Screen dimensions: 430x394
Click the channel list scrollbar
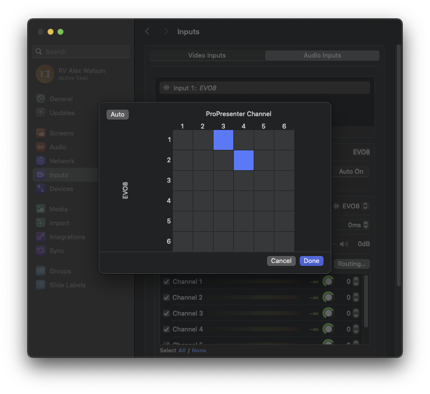pos(366,301)
